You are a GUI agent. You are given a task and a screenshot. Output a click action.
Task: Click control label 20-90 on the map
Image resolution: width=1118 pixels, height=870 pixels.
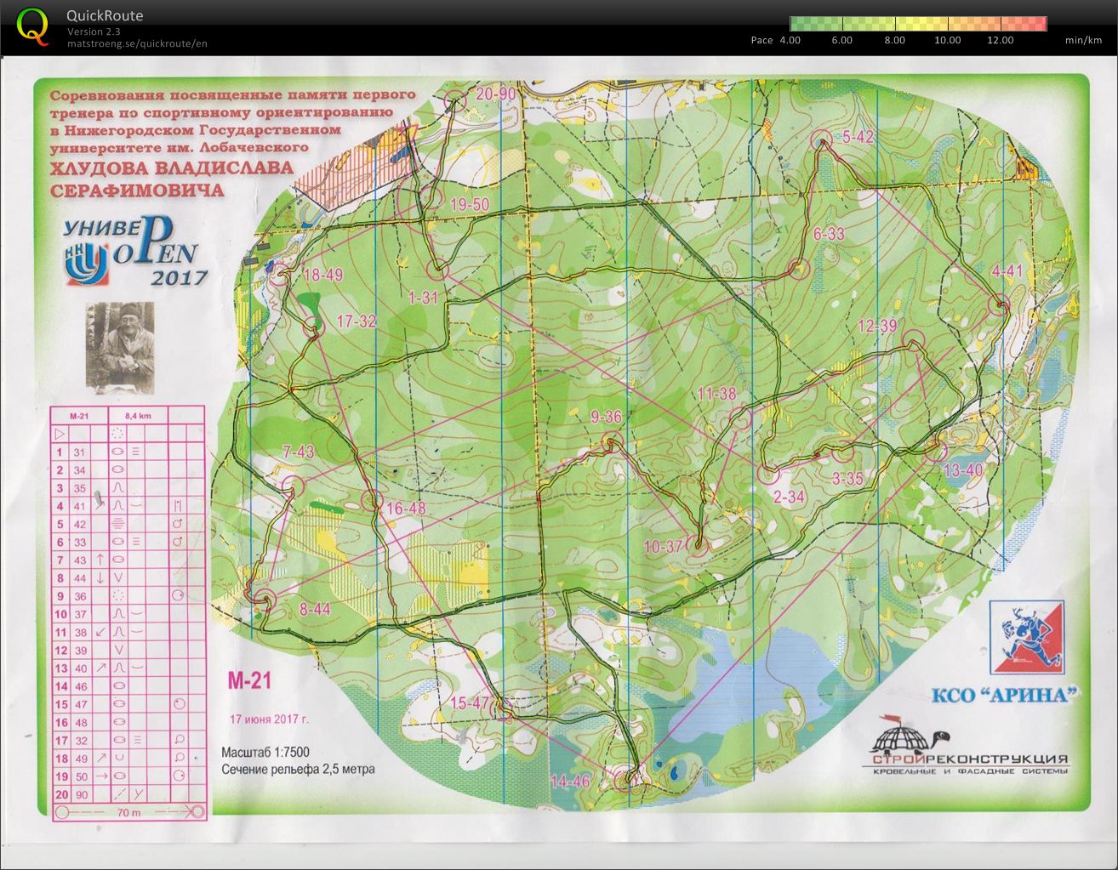(x=496, y=94)
